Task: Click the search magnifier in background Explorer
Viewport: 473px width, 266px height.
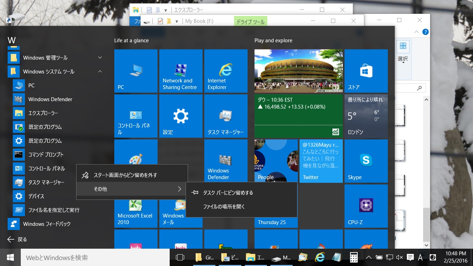Action: point(420,88)
